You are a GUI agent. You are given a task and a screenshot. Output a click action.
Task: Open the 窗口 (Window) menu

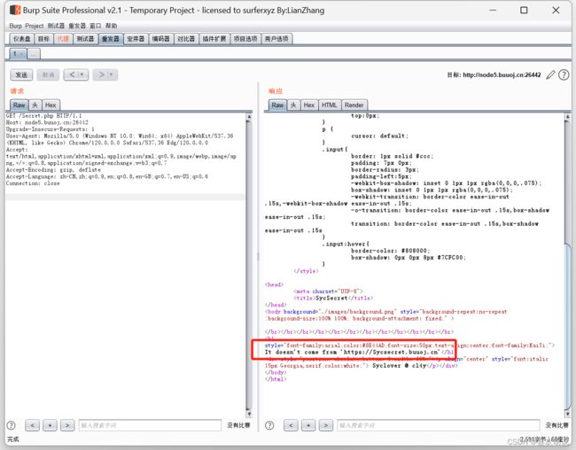click(x=96, y=26)
